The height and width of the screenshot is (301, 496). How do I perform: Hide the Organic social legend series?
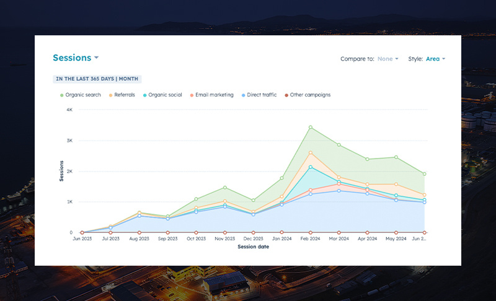[162, 95]
